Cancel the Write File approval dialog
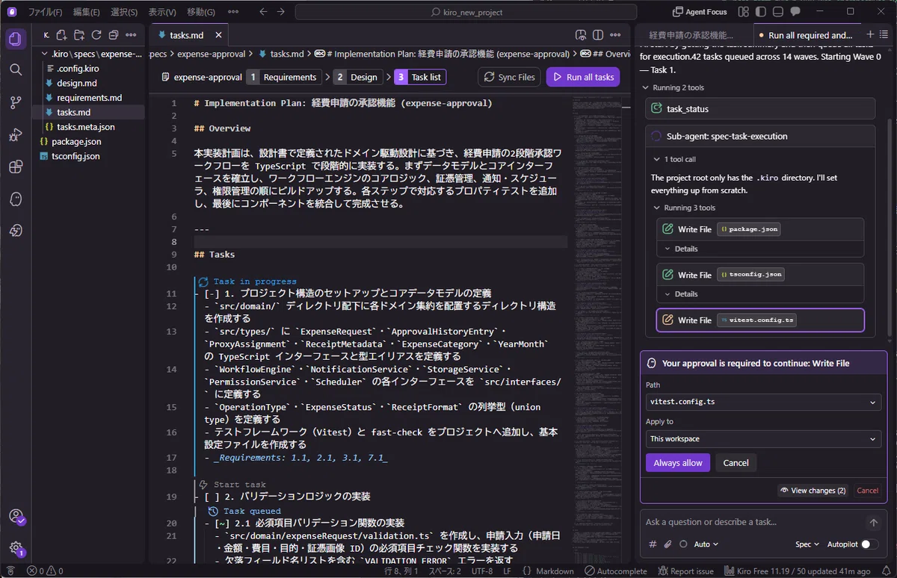The height and width of the screenshot is (578, 897). (x=736, y=463)
